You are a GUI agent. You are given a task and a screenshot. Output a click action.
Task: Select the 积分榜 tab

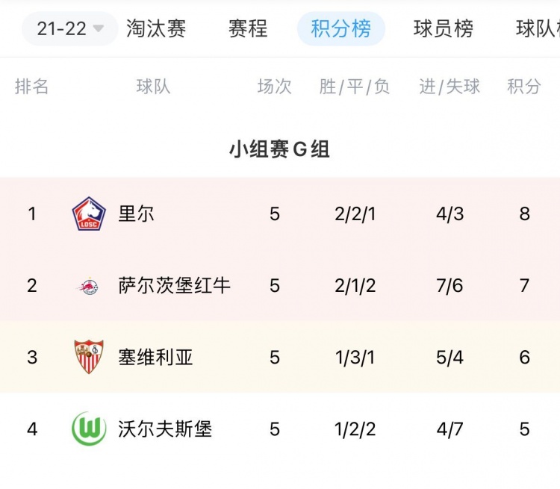(x=341, y=28)
